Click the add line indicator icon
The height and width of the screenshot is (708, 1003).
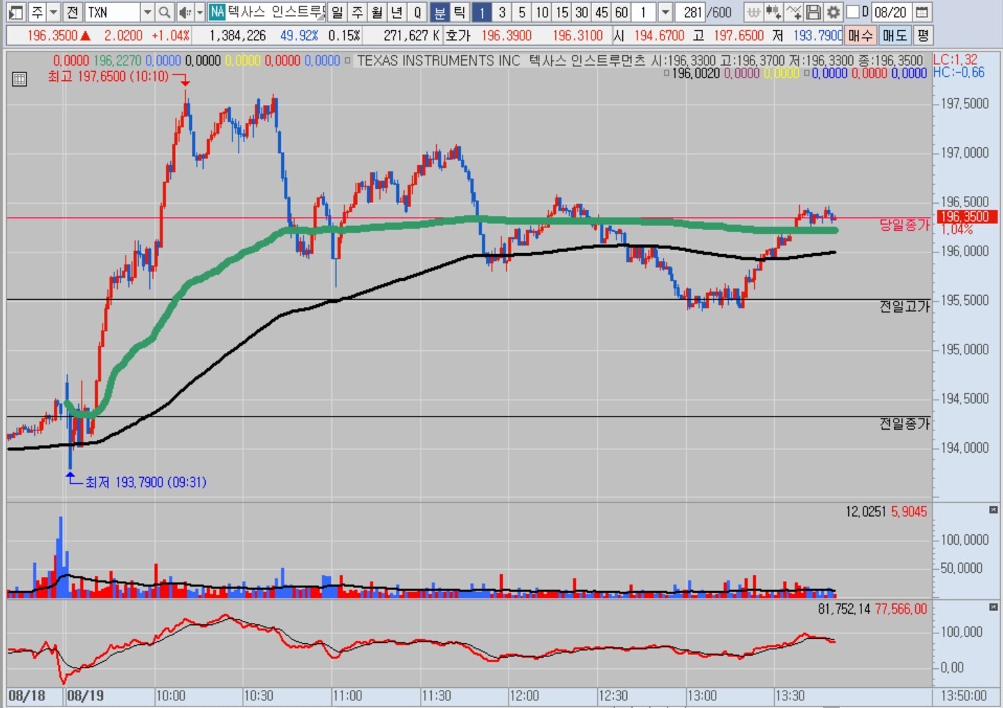pyautogui.click(x=793, y=12)
